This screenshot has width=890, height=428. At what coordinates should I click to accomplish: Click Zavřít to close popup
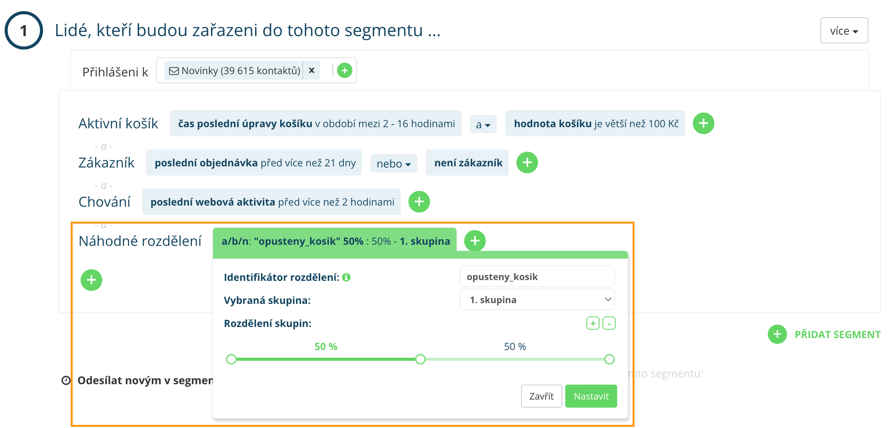point(541,396)
